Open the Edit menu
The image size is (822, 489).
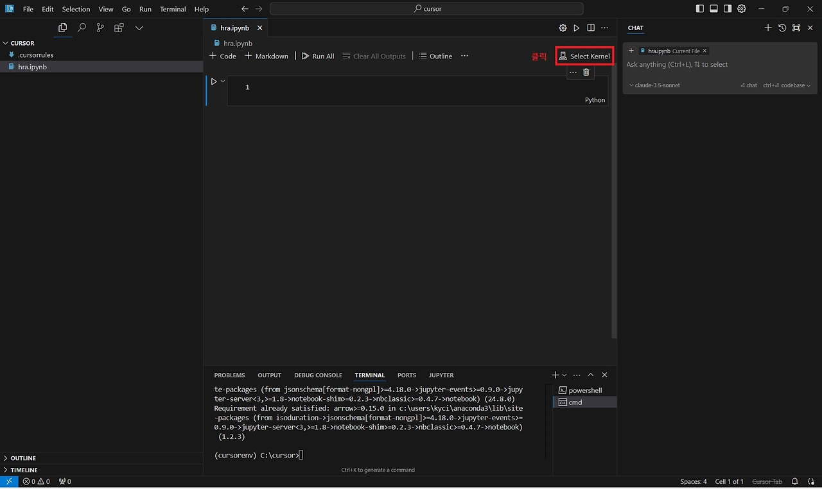[48, 9]
